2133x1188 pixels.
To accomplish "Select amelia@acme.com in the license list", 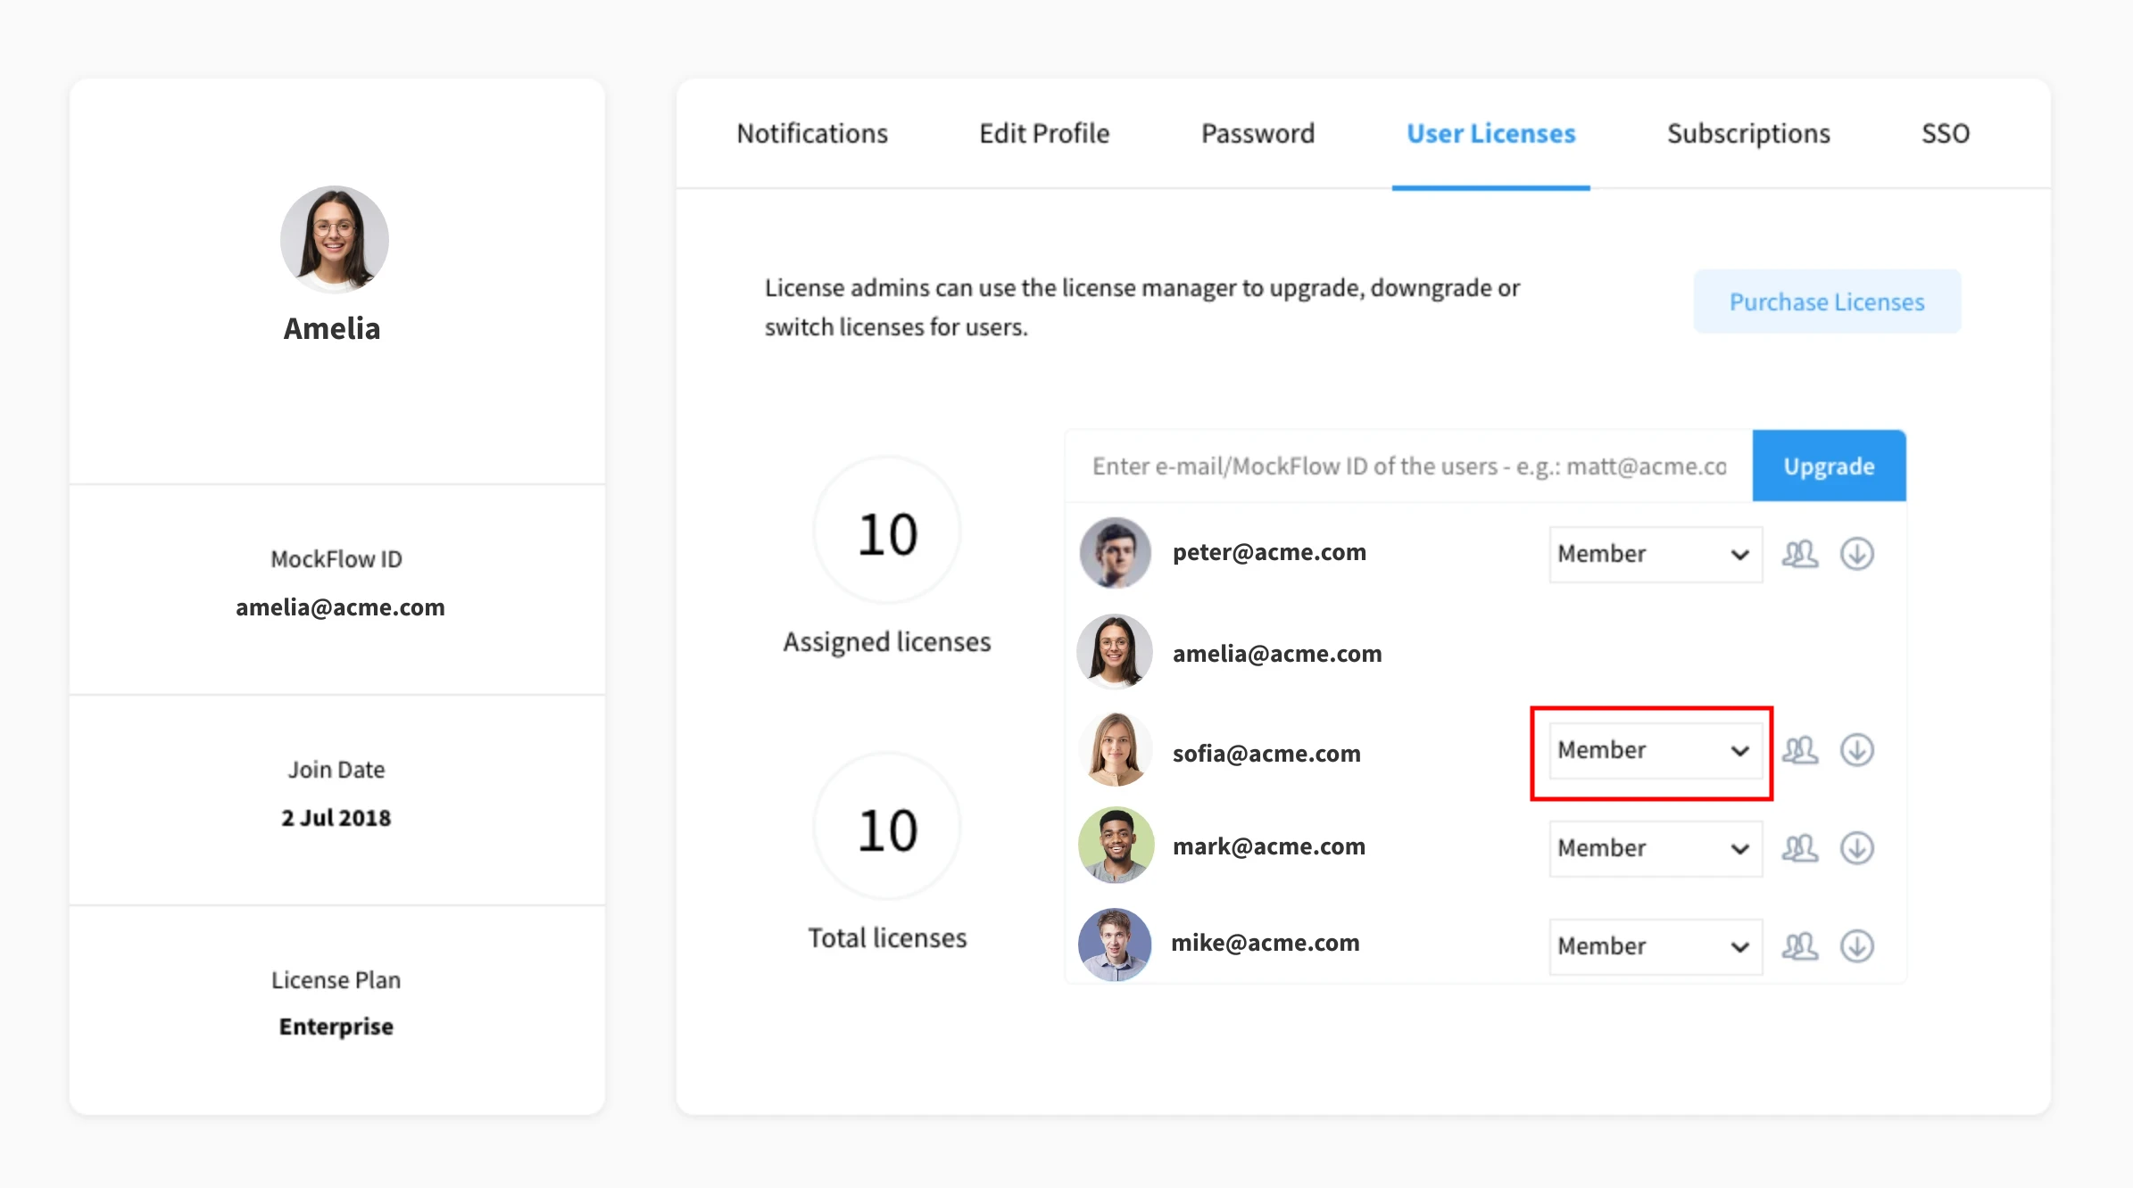I will pyautogui.click(x=1277, y=654).
